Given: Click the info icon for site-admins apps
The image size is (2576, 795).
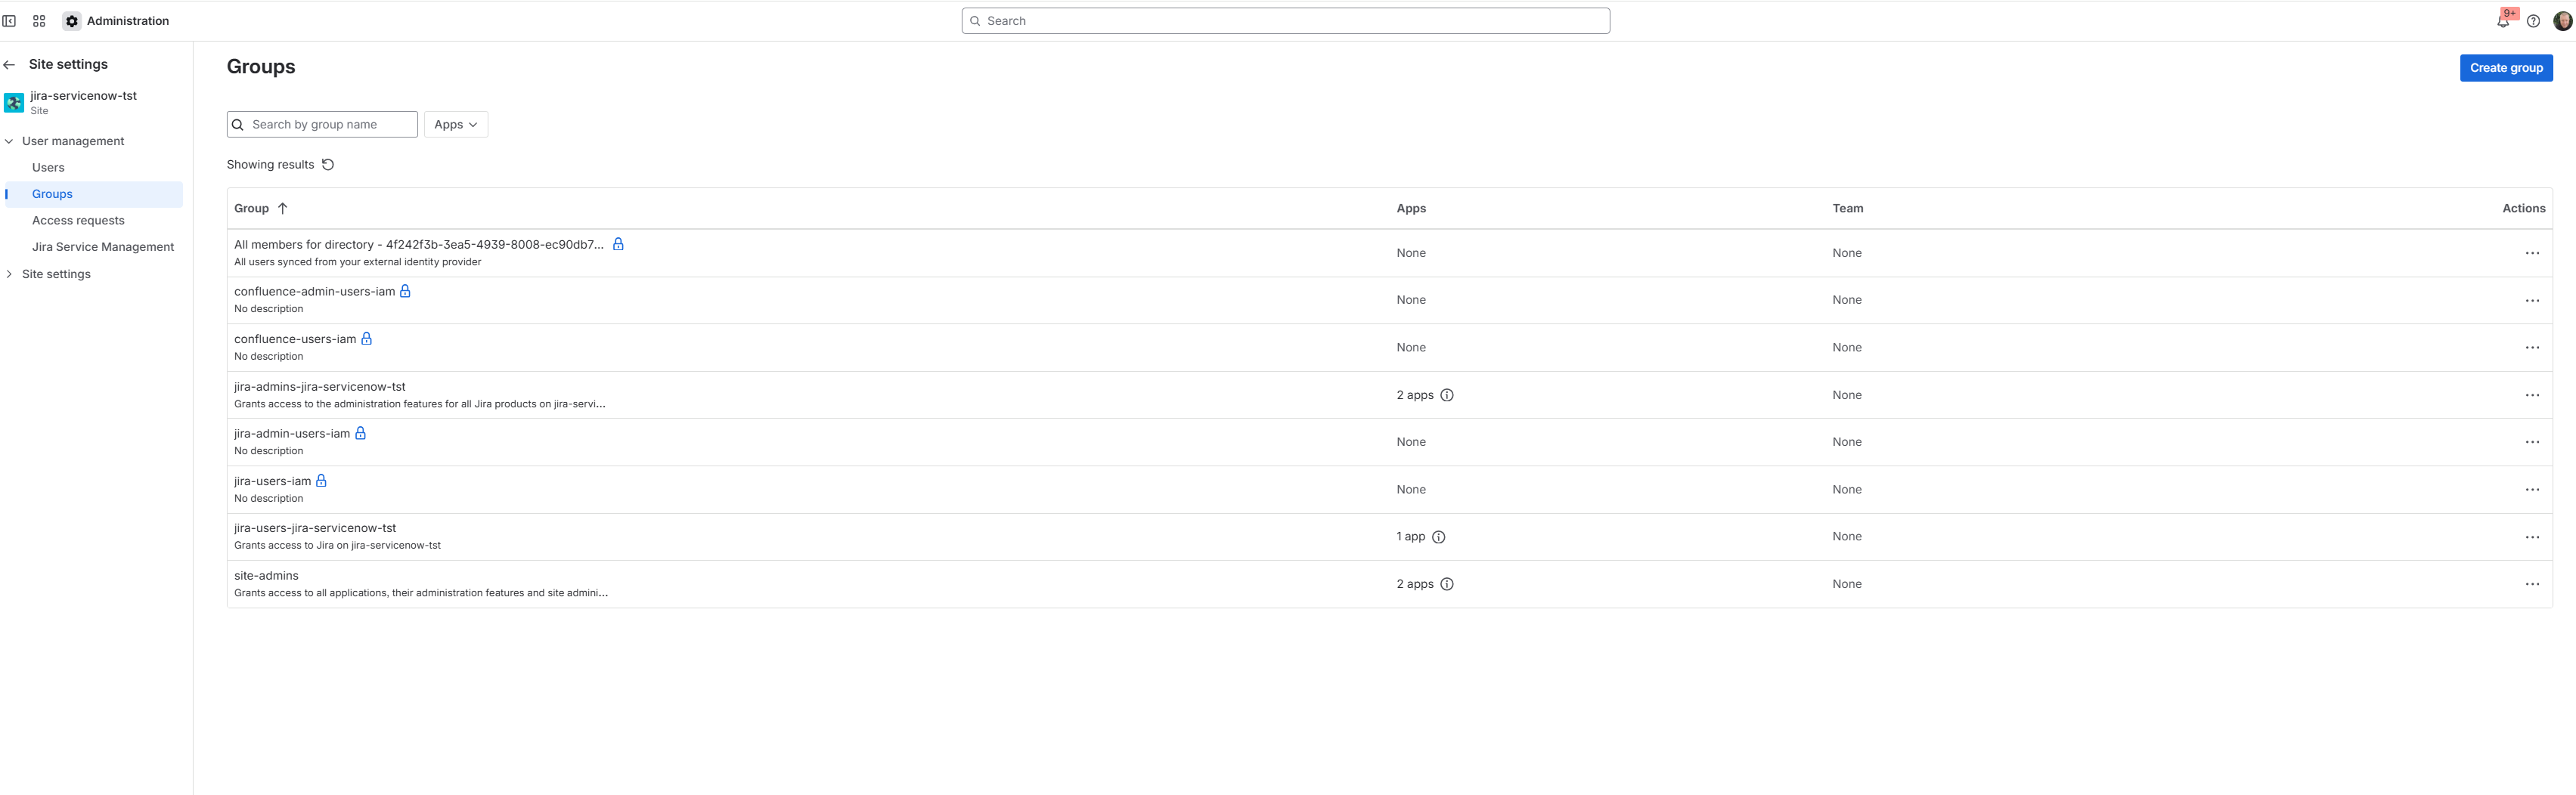Looking at the screenshot, I should 1447,584.
